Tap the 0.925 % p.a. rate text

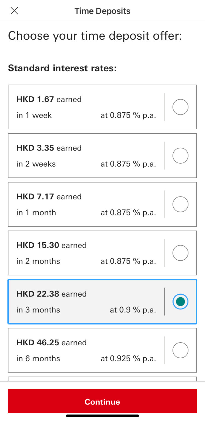(x=128, y=359)
